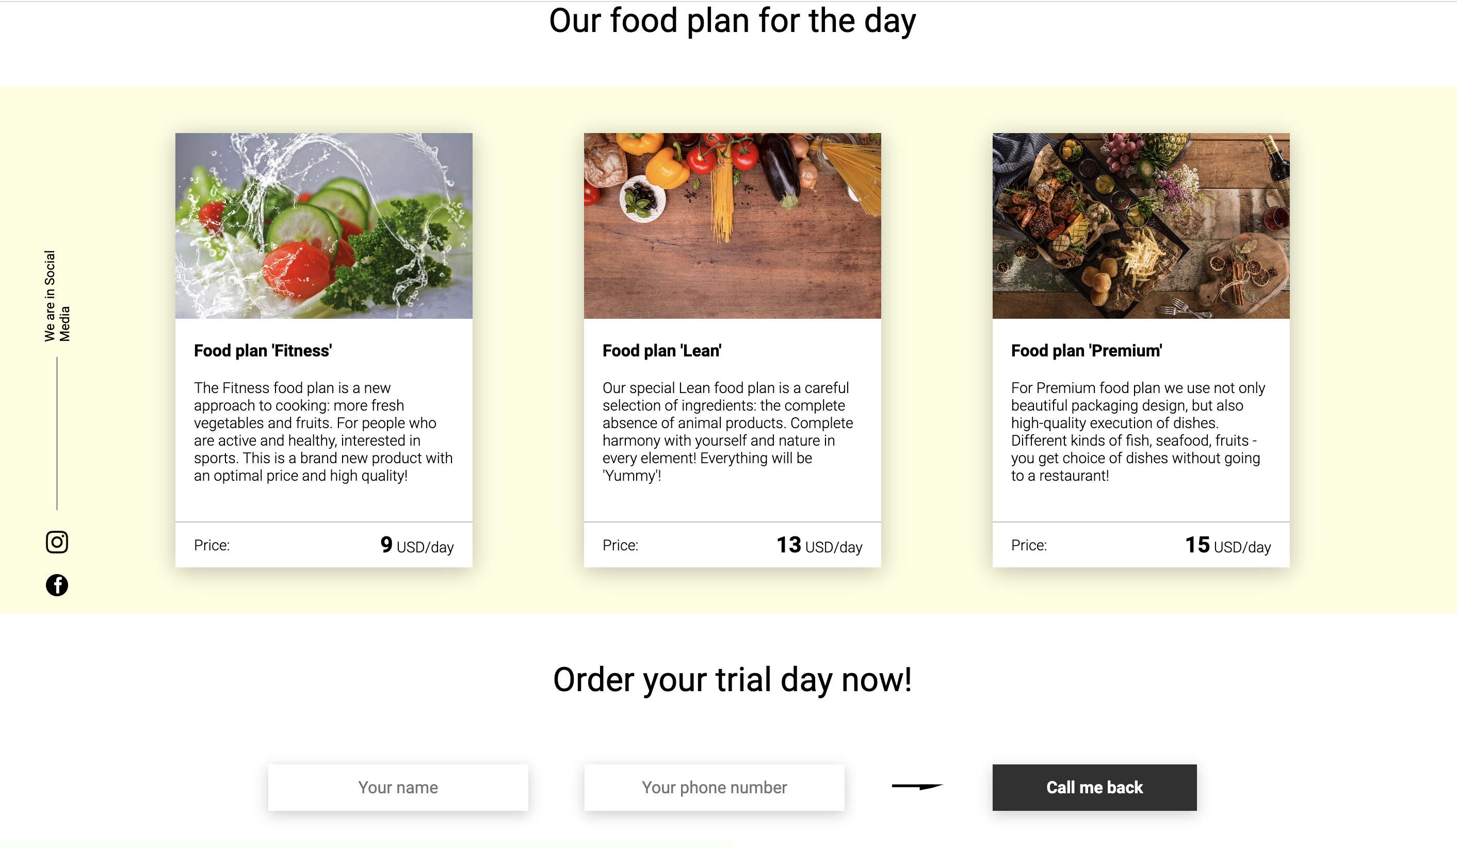
Task: Click the Your name input field
Action: (398, 787)
